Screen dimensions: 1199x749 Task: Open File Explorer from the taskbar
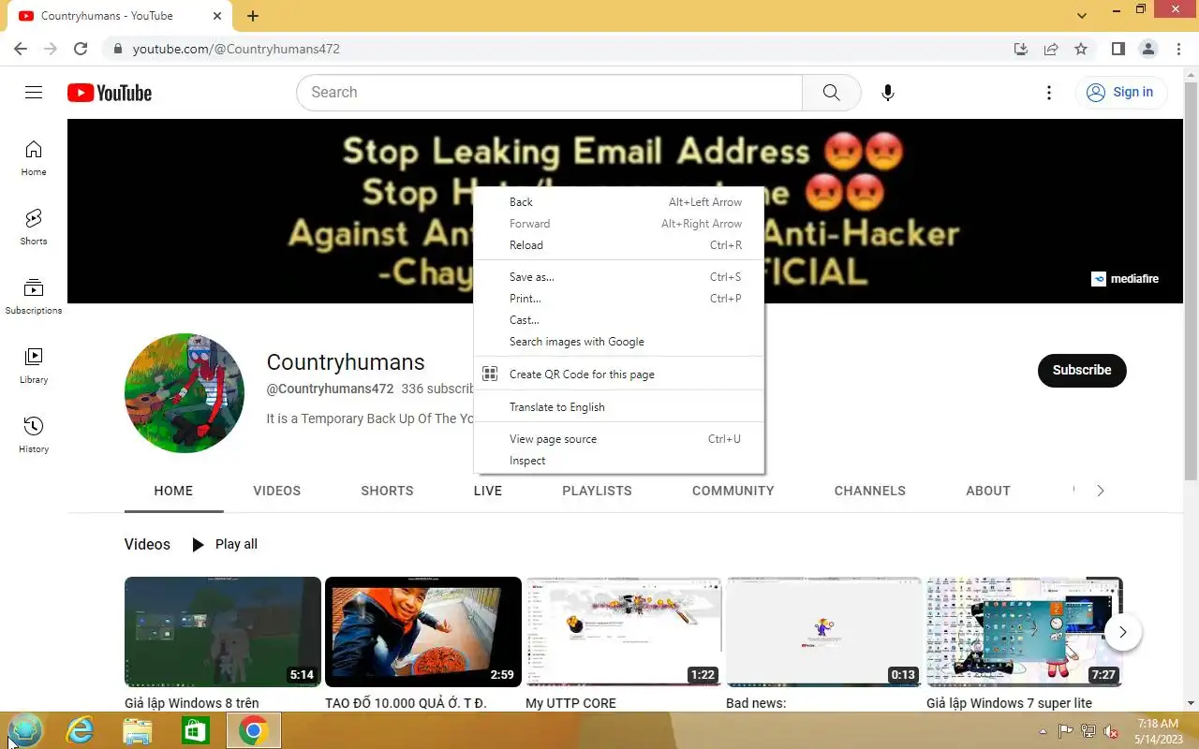138,730
